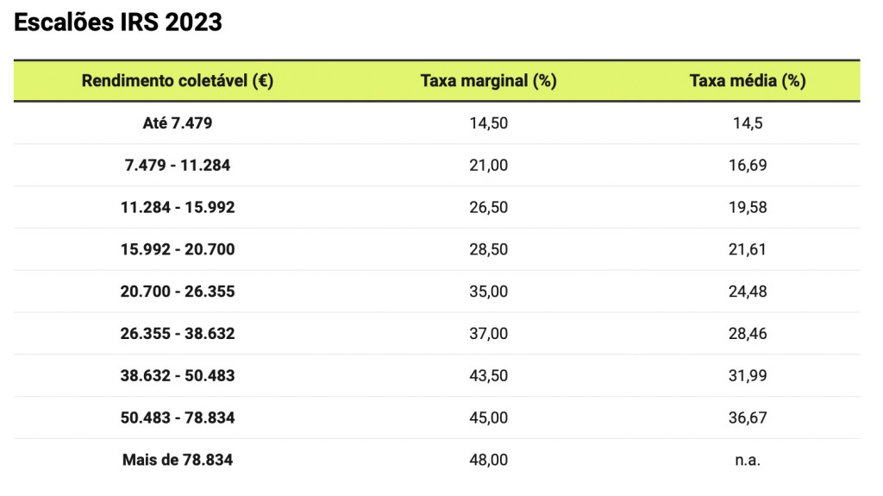Screen dimensions: 883x496
Task: Click the 14,50 marginal rate value
Action: (488, 123)
